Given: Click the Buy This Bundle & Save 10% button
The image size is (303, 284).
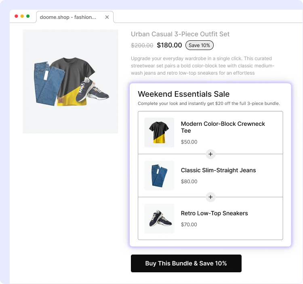Looking at the screenshot, I should 186,263.
